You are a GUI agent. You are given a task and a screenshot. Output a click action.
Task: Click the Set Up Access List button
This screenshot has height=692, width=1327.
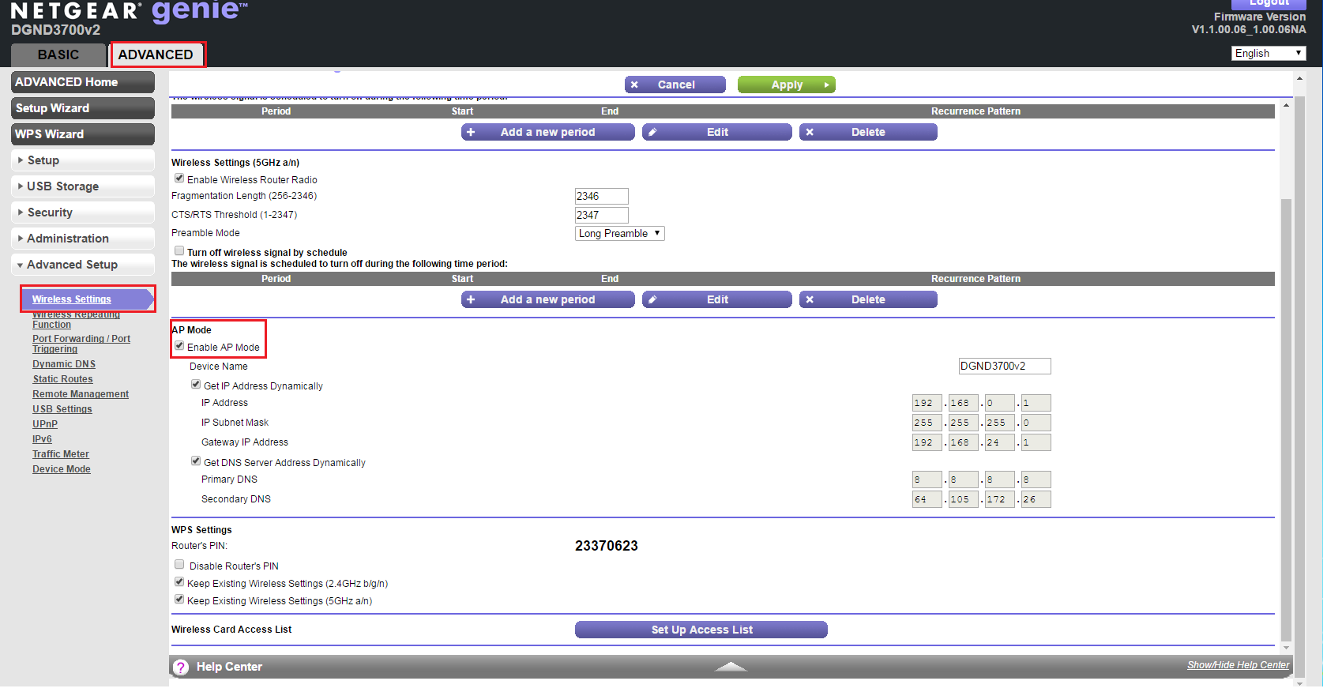(701, 630)
